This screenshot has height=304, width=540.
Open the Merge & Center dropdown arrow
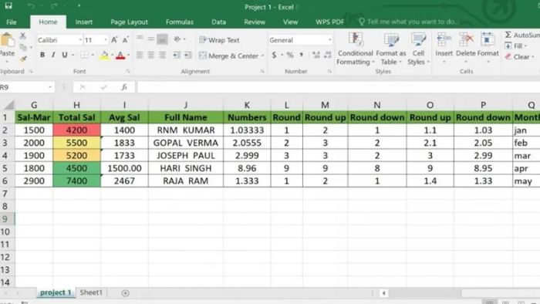pos(263,56)
